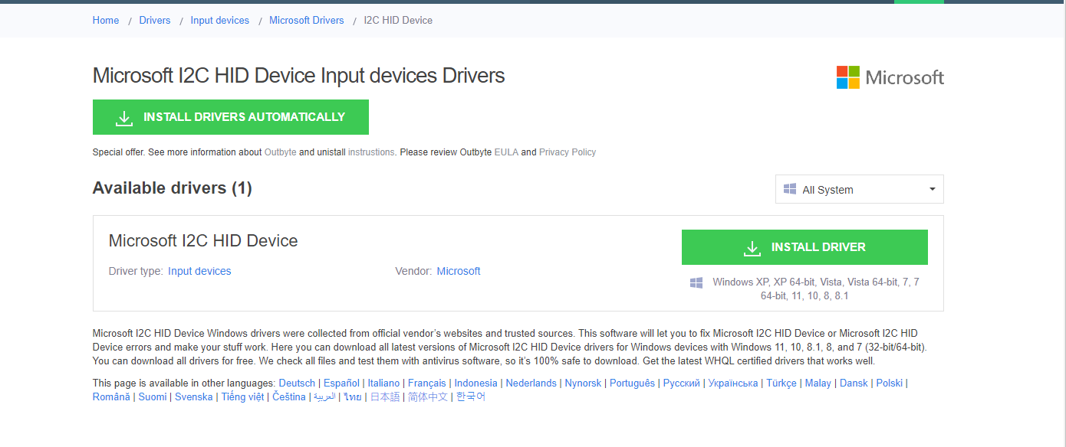Click the Microsoft logo icon

point(847,77)
